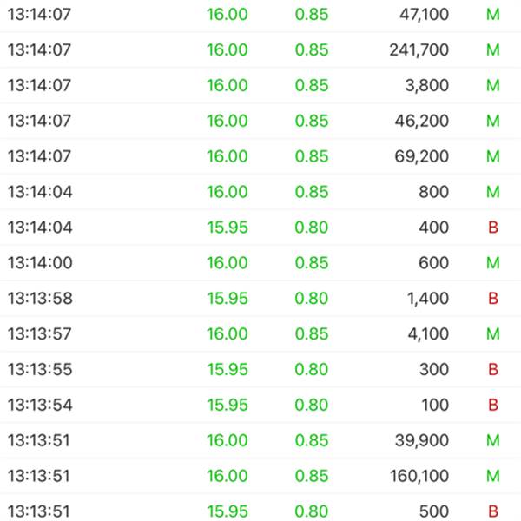Image resolution: width=521 pixels, height=521 pixels.
Task: Select the 13:13:54 trade row
Action: (x=40, y=405)
